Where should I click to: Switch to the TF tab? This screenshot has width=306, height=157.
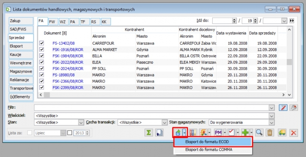point(85,22)
